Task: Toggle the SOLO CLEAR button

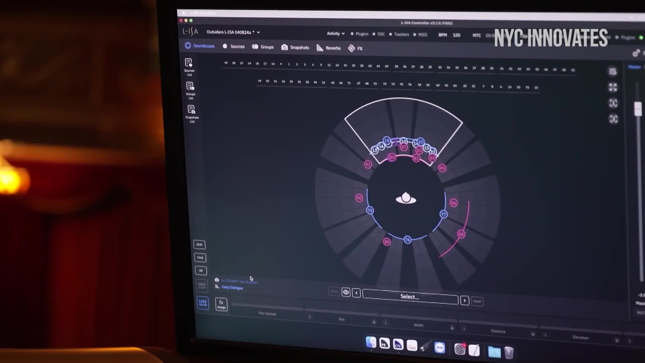Action: (202, 285)
